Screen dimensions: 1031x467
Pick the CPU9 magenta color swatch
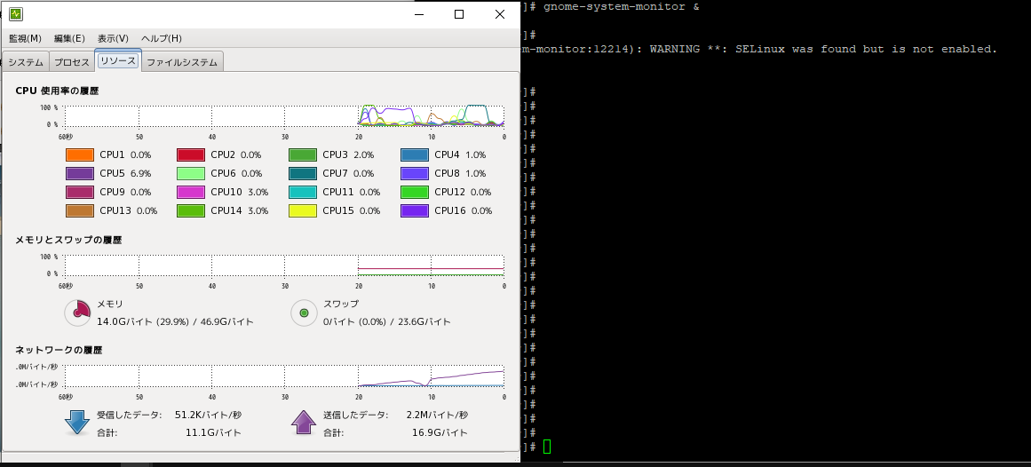pyautogui.click(x=80, y=192)
